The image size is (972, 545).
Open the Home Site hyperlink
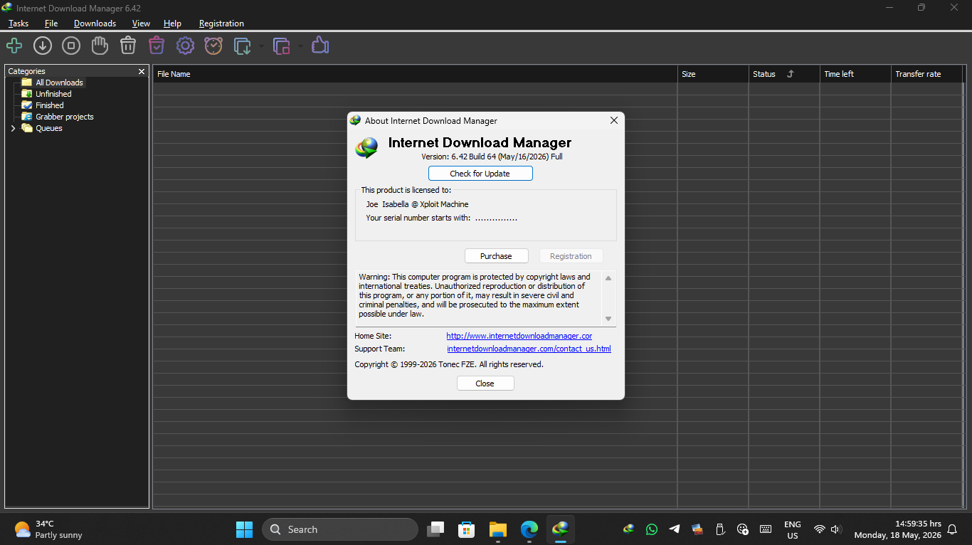[x=519, y=336]
